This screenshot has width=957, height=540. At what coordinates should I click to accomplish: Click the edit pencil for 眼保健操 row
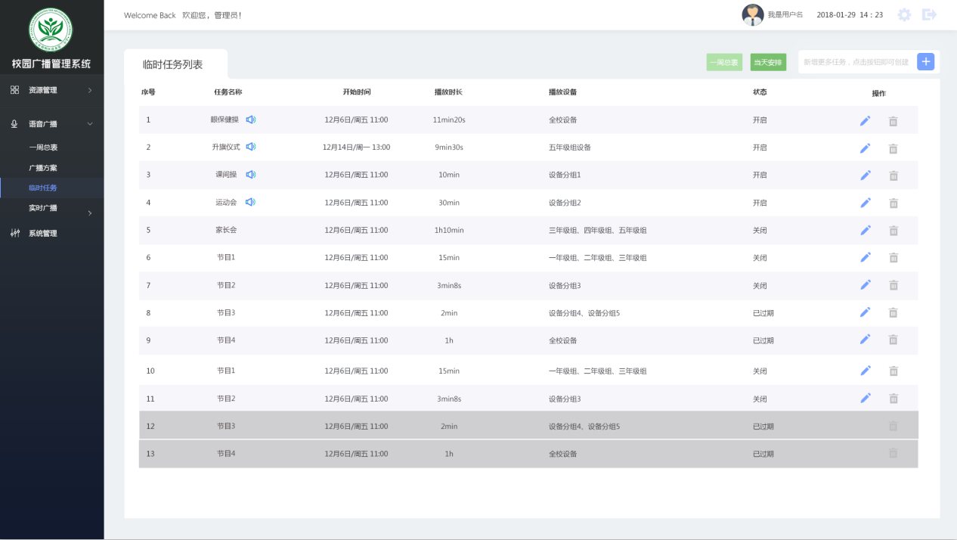(x=866, y=121)
